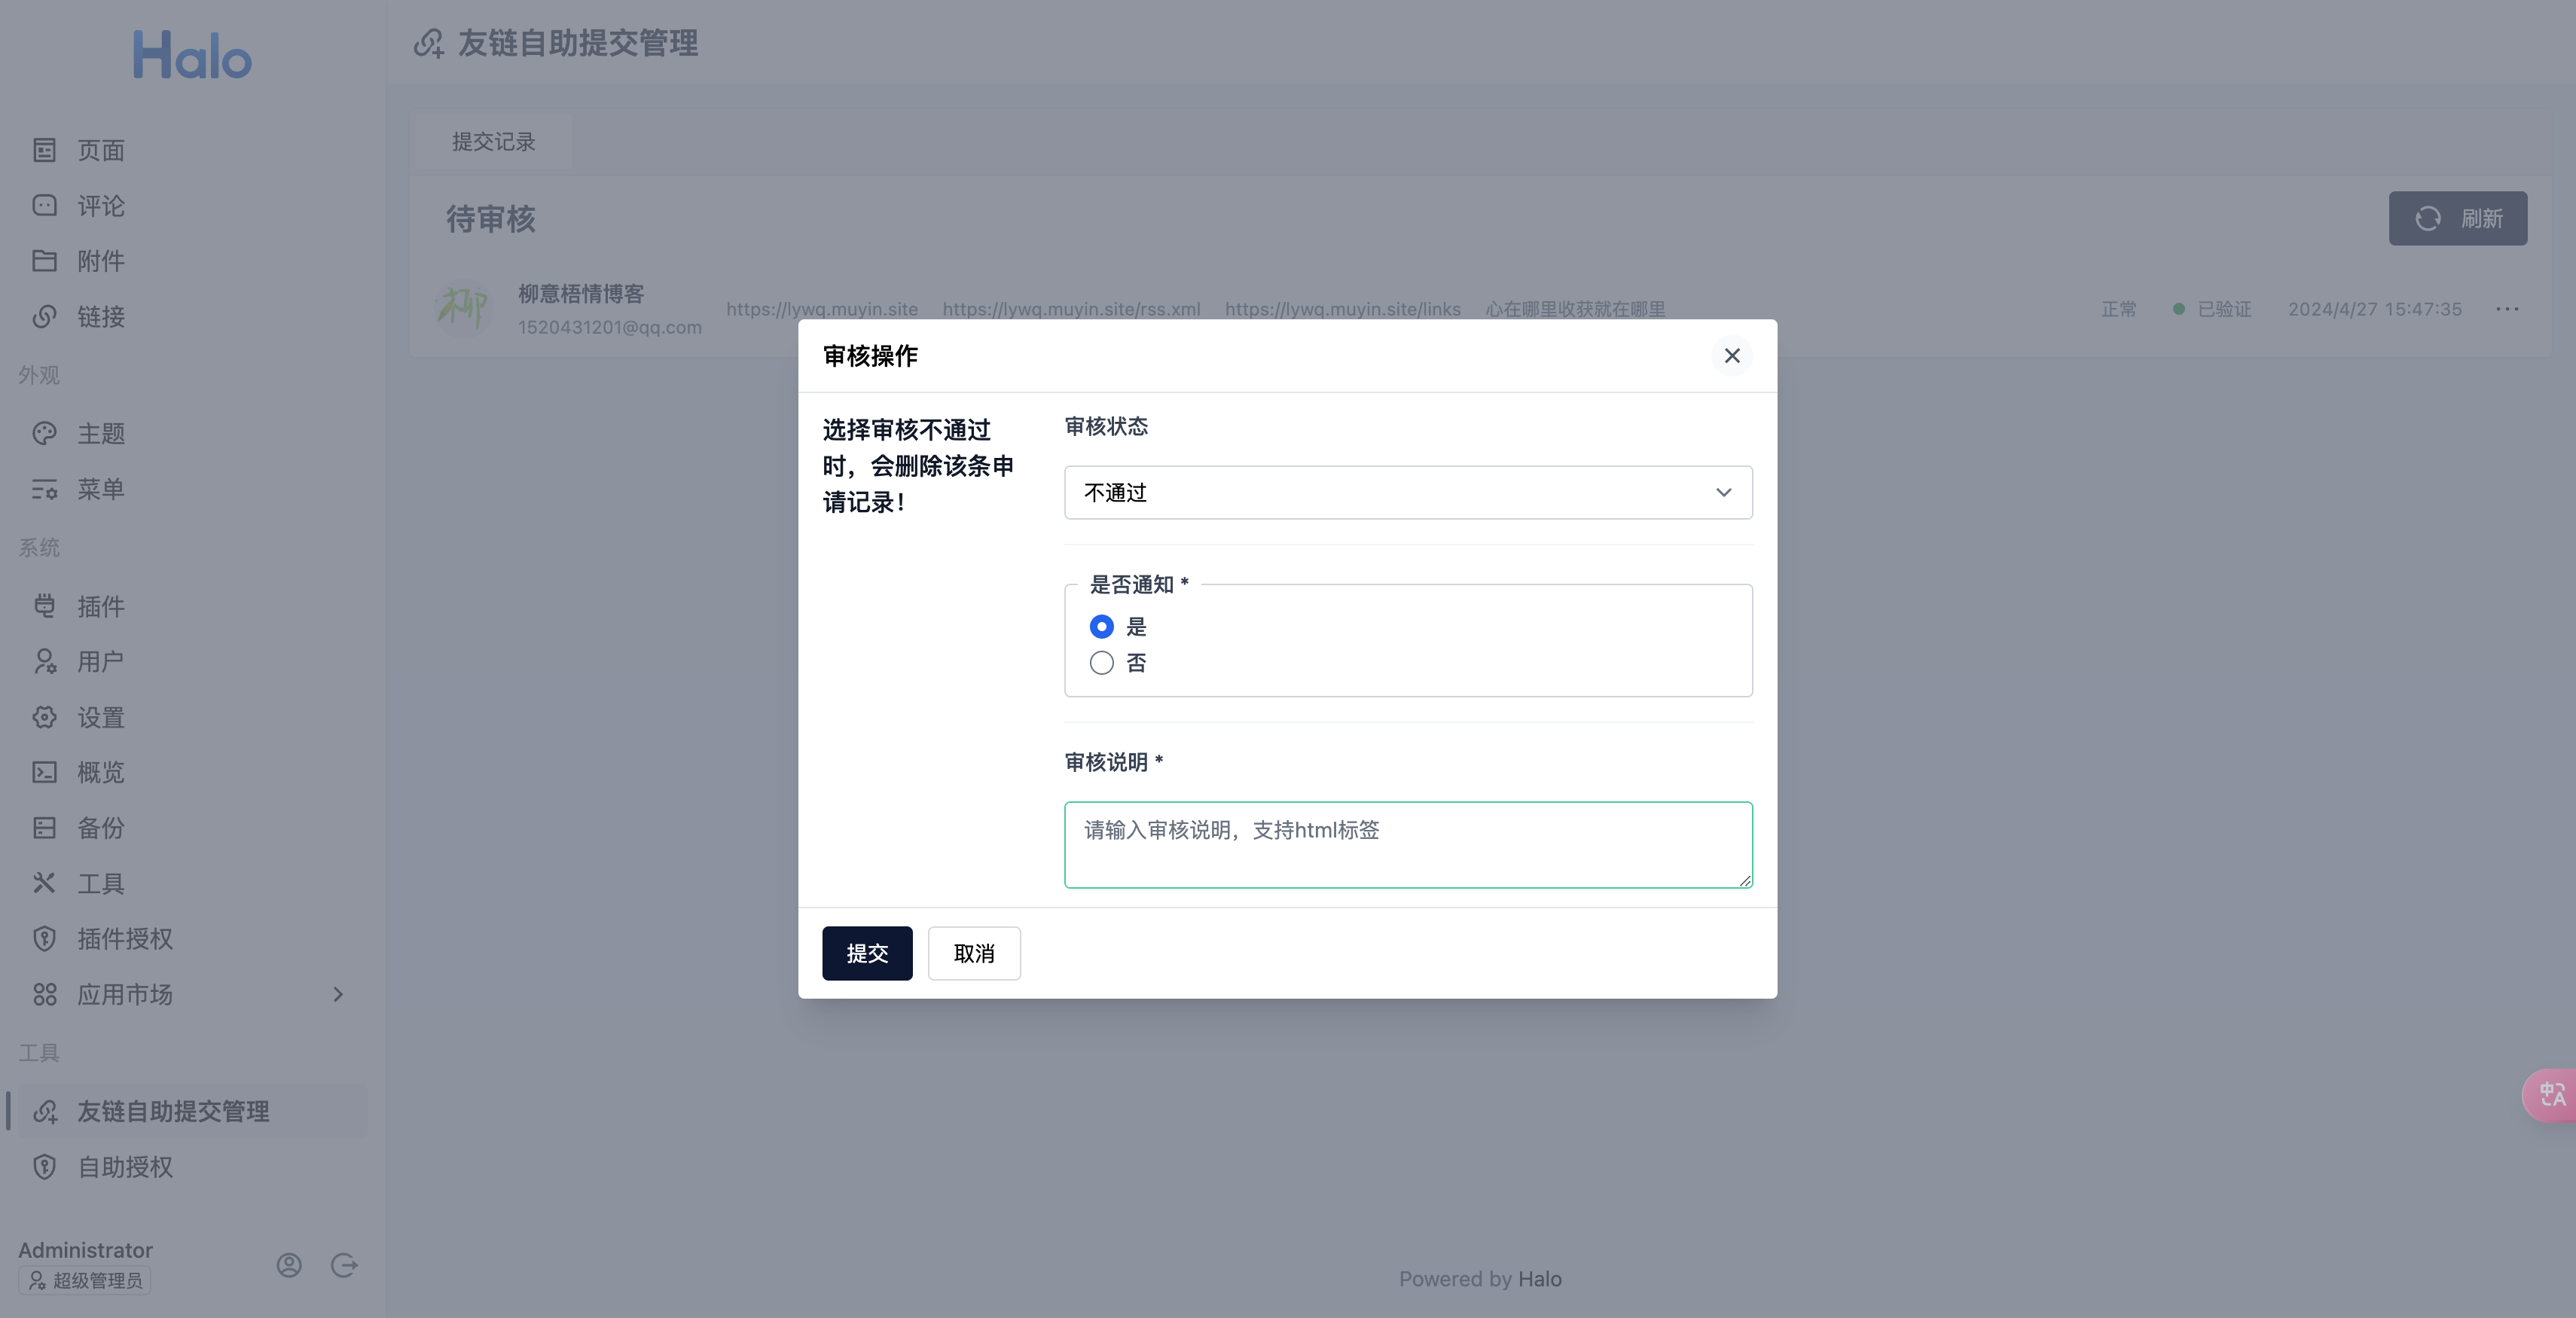
Task: Open the https://lywq.muyin.site/links link
Action: point(1343,309)
